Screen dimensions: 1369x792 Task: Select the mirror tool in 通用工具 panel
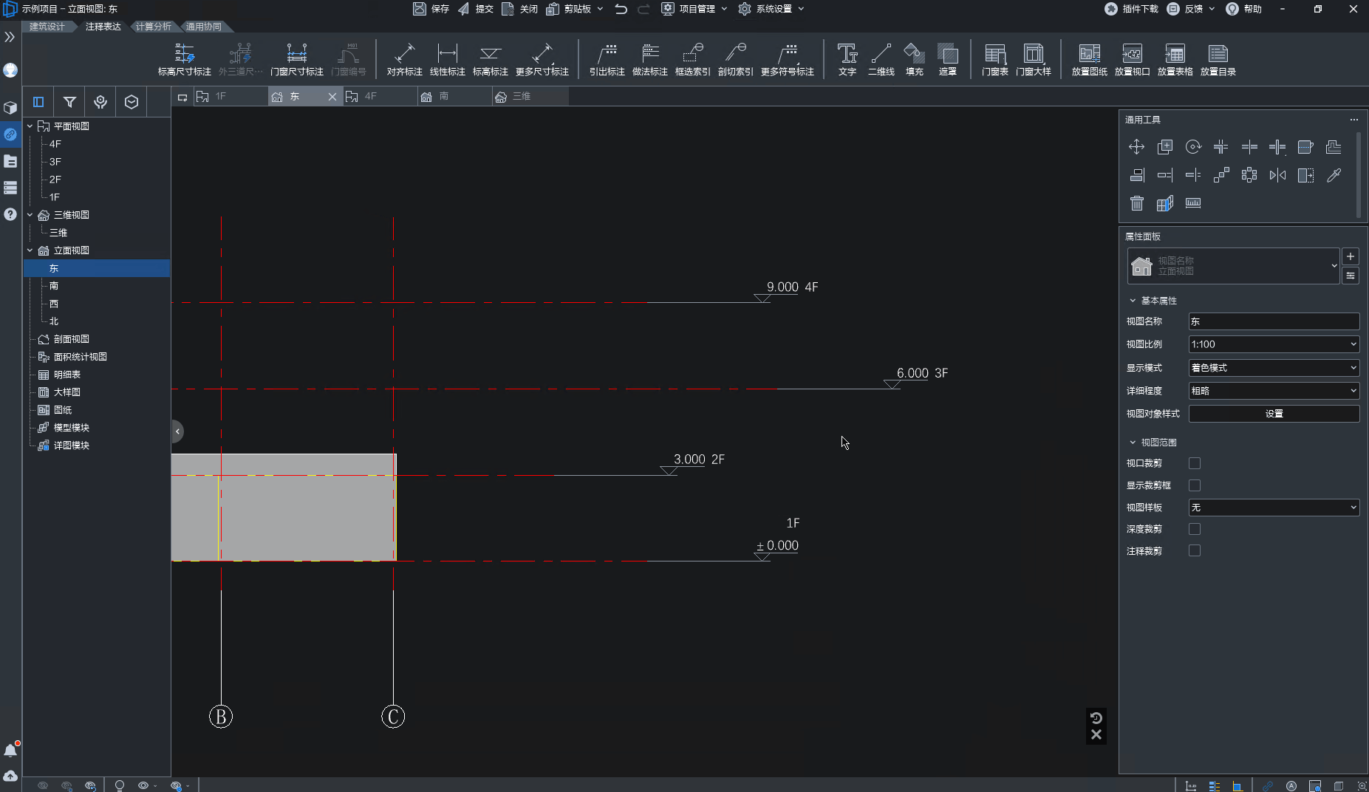[1277, 175]
